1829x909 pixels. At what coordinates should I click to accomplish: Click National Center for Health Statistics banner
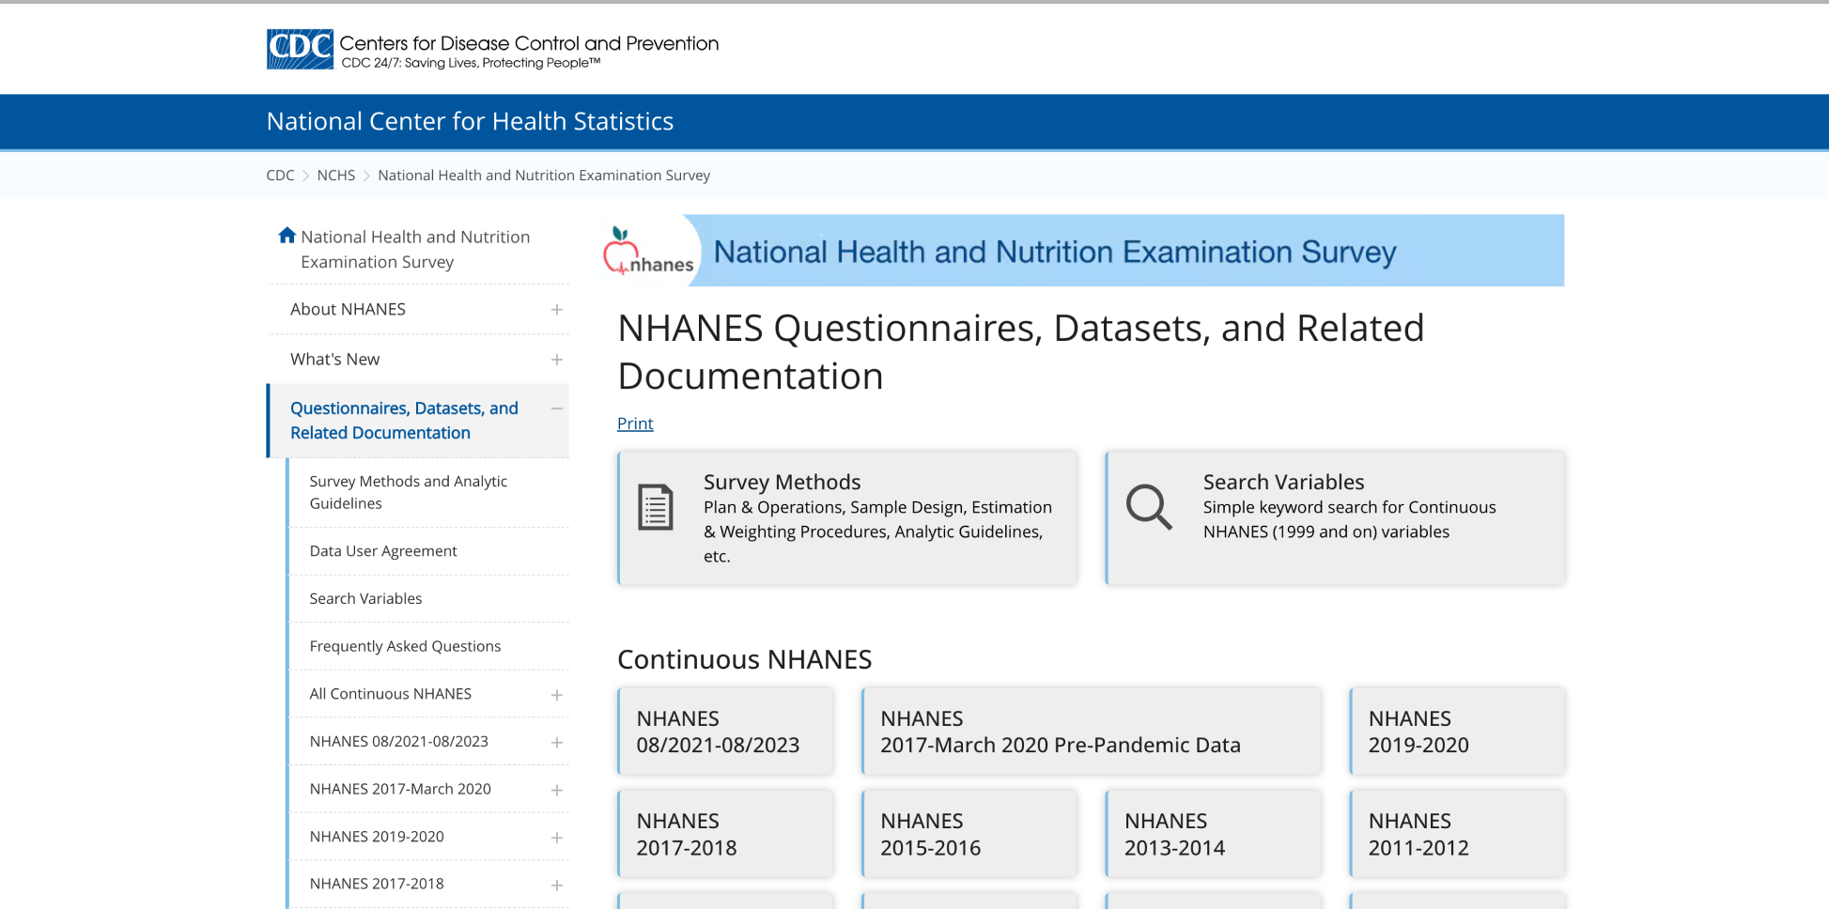470,121
